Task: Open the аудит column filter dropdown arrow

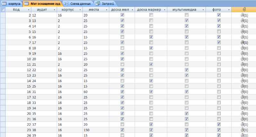Action: pyautogui.click(x=54, y=10)
